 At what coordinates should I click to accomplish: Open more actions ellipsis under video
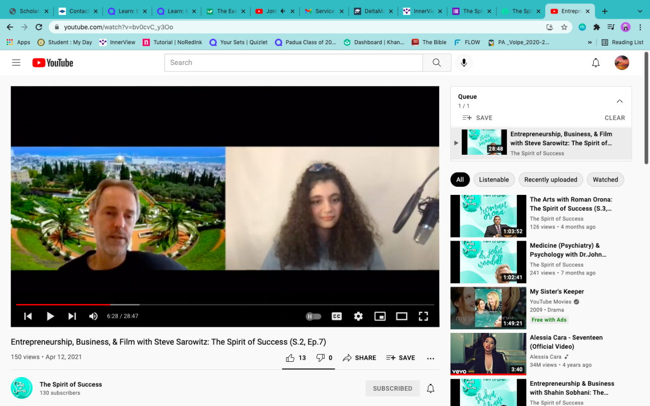click(431, 358)
